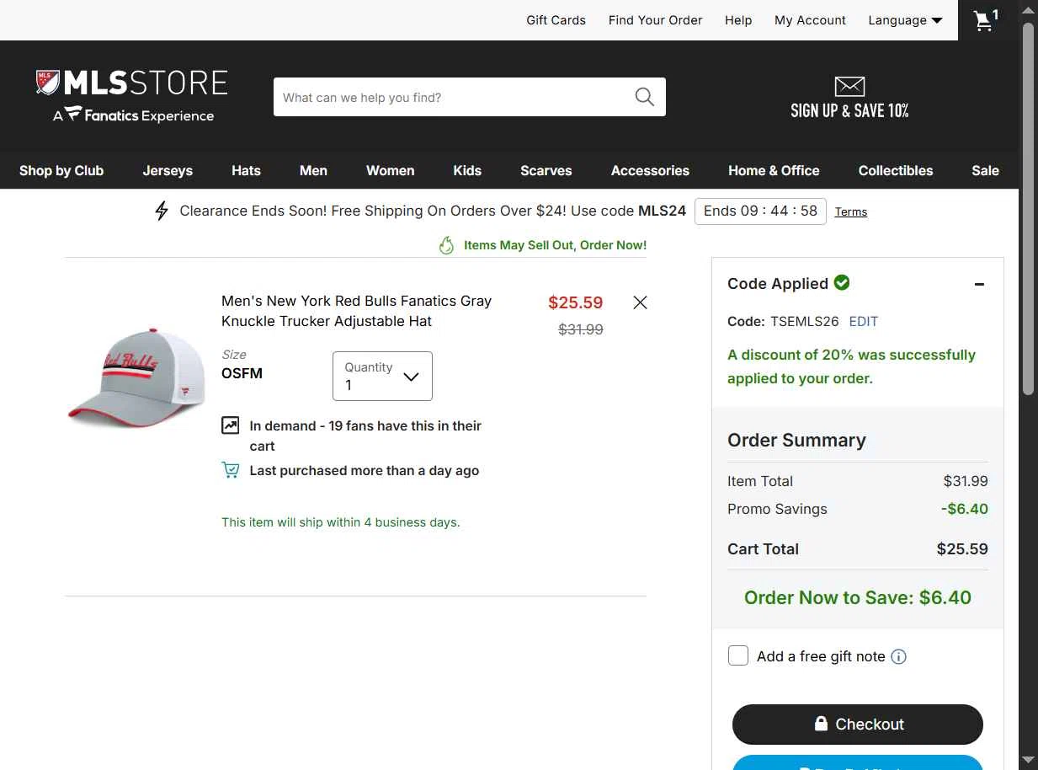Open the Jerseys menu
This screenshot has width=1038, height=770.
click(x=168, y=170)
